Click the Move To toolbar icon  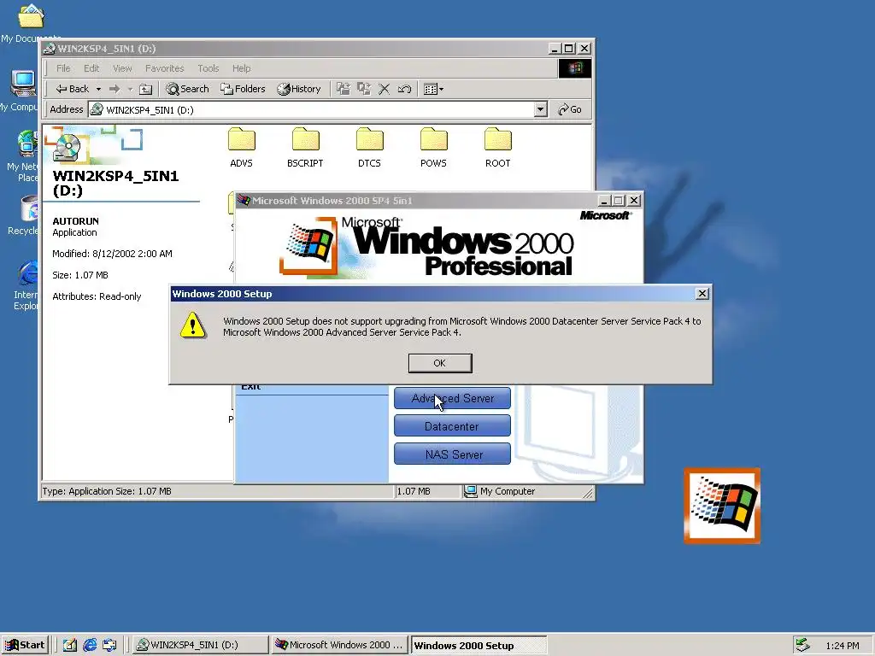click(344, 89)
